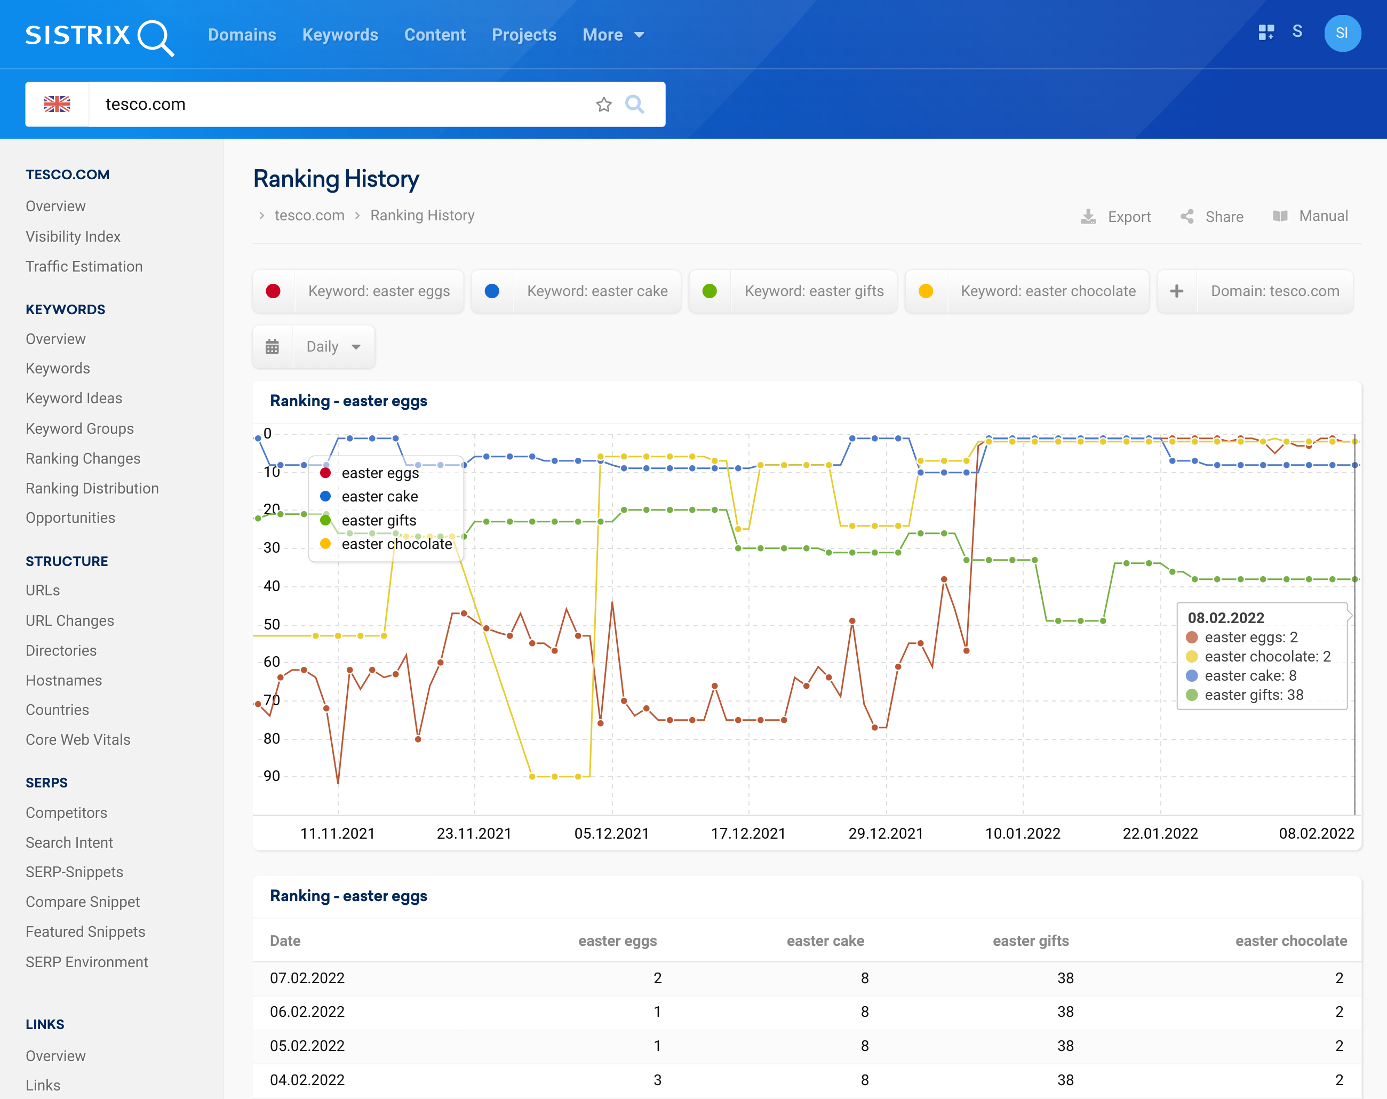Image resolution: width=1387 pixels, height=1099 pixels.
Task: Click the Share icon
Action: [1187, 217]
